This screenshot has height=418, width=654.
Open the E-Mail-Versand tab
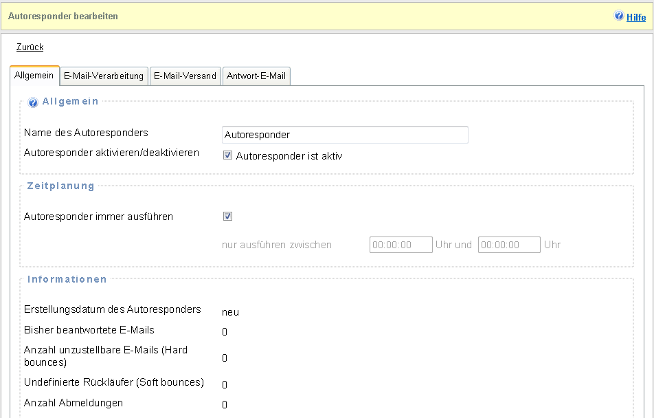tap(185, 76)
